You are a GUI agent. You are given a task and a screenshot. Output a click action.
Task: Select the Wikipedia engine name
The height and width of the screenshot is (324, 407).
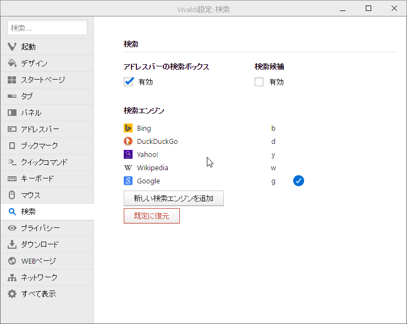[x=152, y=167]
